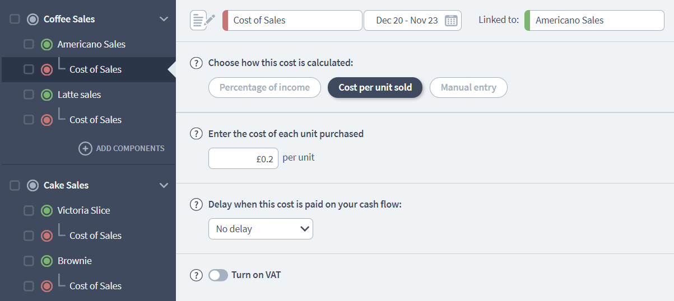Select Percentage of income option

pos(264,87)
